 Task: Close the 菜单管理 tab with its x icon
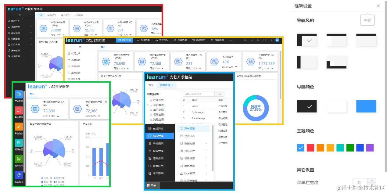pos(173,85)
